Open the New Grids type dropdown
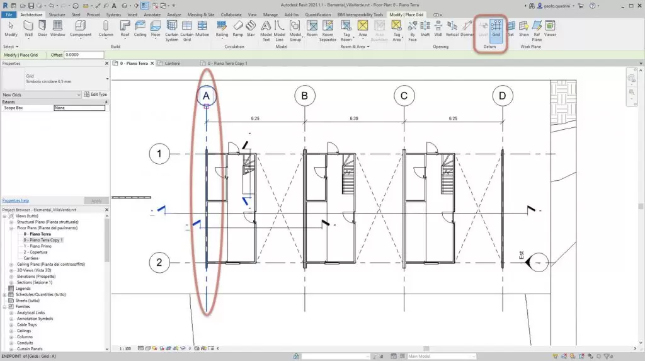 pyautogui.click(x=78, y=95)
